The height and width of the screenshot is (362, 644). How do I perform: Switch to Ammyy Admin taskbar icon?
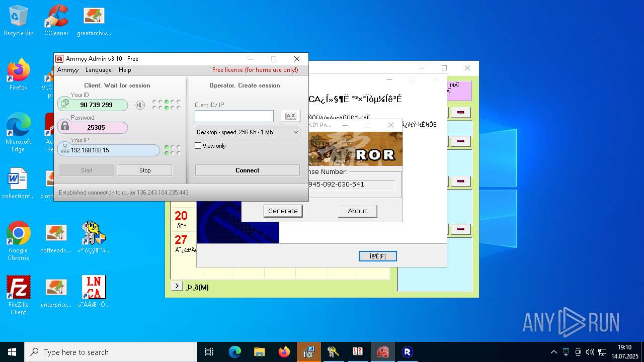(383, 352)
